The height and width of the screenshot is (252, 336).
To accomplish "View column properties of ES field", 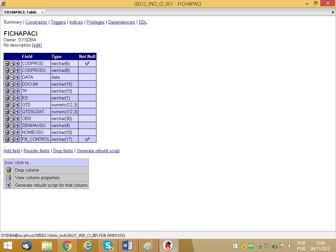I will 12,98.
